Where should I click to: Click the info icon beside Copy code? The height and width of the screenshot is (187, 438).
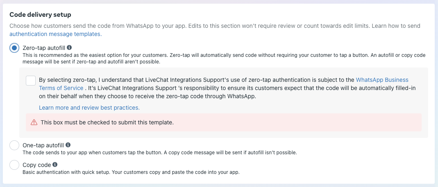coord(55,164)
